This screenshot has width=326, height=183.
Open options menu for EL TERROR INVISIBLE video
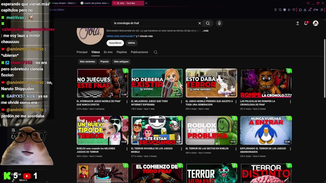pyautogui.click(x=181, y=149)
